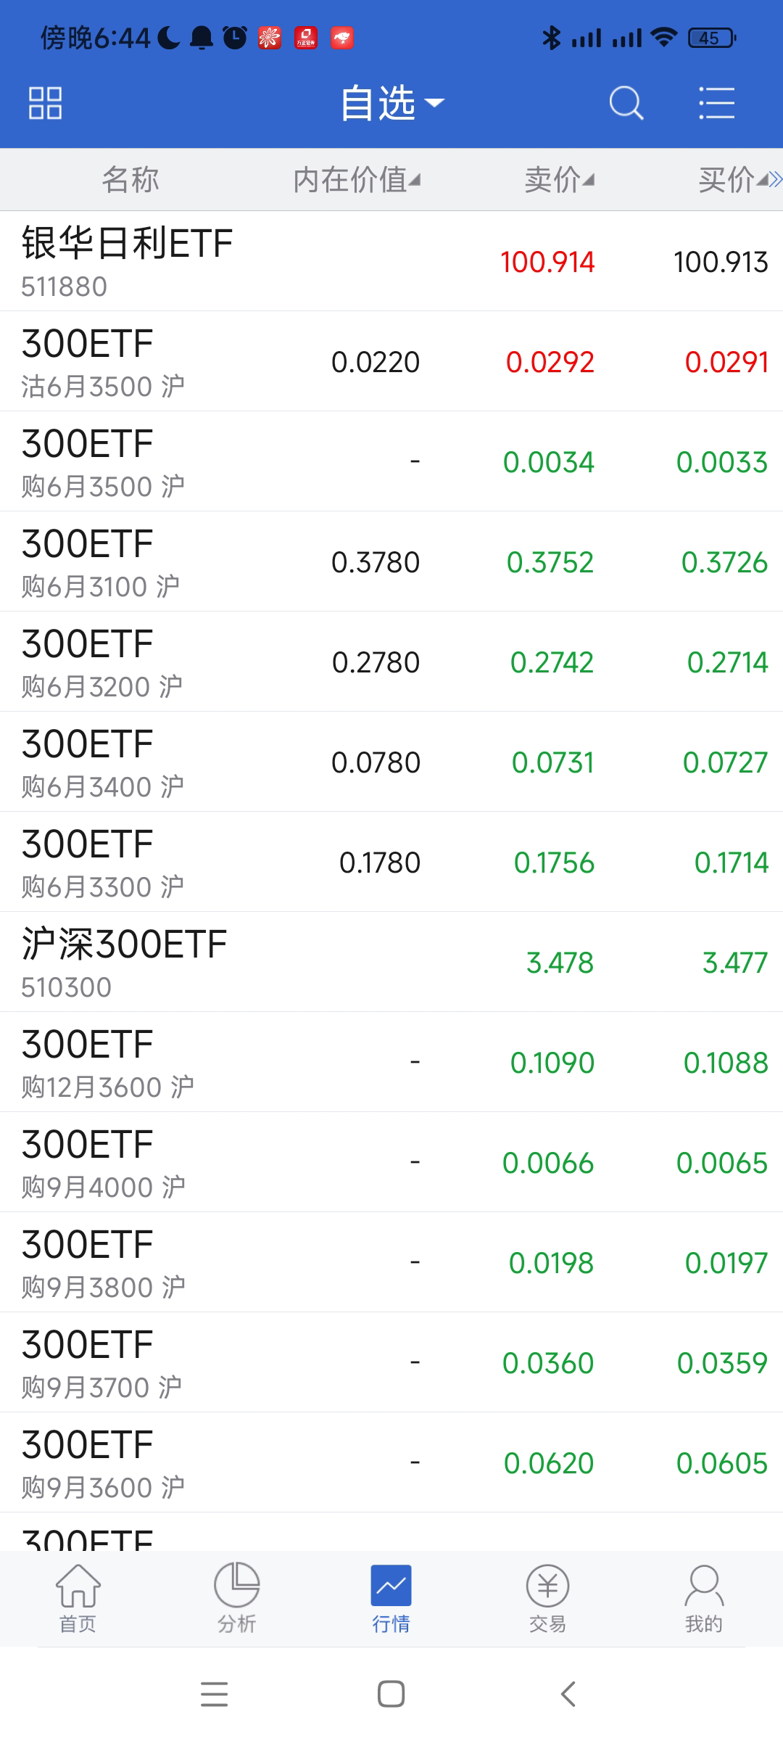Open the 分析 analysis pie icon
The image size is (783, 1741).
[236, 1597]
